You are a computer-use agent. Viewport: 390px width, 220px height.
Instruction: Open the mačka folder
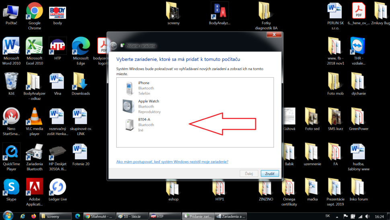(312, 190)
